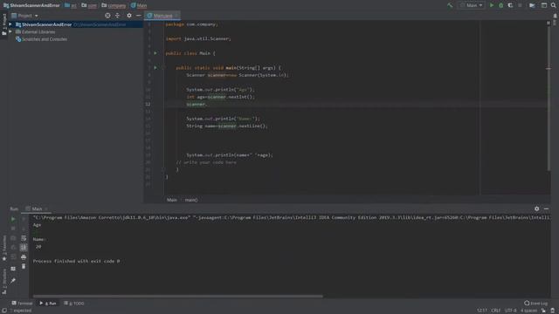
Task: Open the TODO tool window tab
Action: (x=73, y=304)
